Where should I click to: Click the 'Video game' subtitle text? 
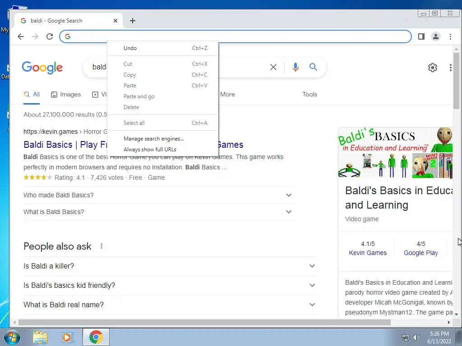(x=362, y=219)
